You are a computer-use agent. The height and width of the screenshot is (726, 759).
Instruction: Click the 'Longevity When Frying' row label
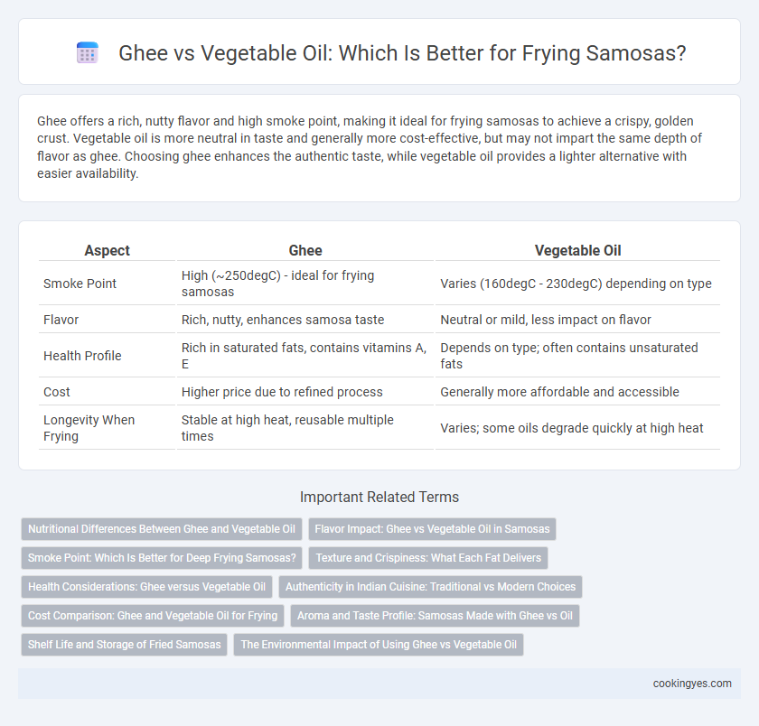click(x=89, y=428)
